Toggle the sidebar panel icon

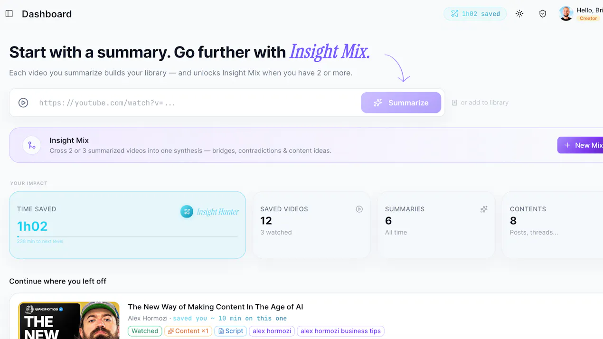coord(9,14)
